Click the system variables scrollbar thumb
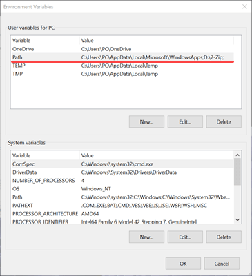The height and width of the screenshot is (276, 252). coord(238,172)
